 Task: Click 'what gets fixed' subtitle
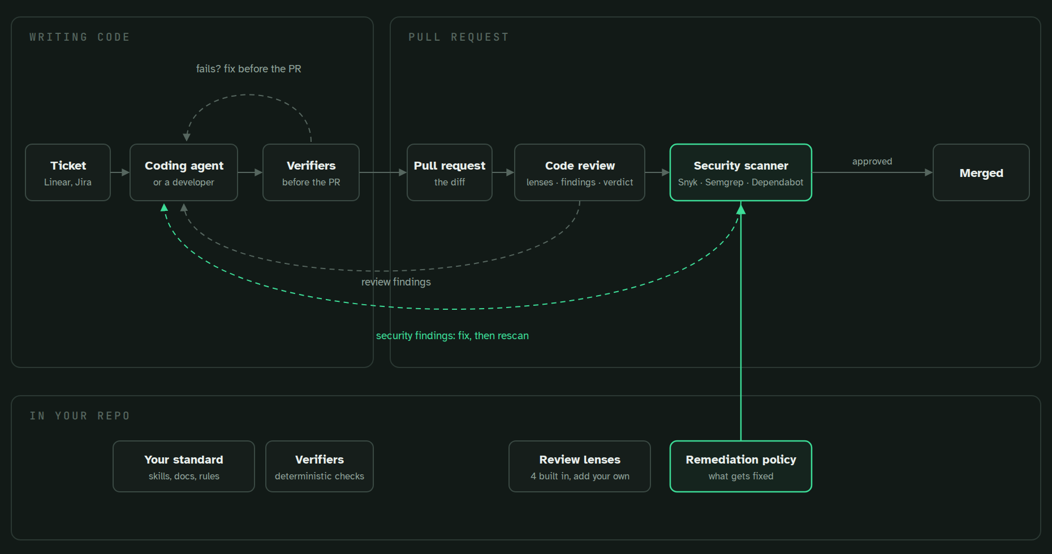pos(741,476)
